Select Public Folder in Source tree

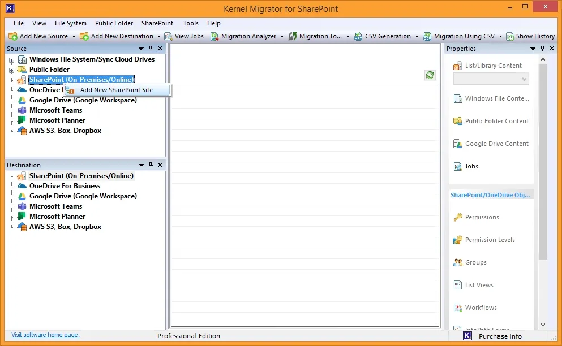pyautogui.click(x=49, y=69)
